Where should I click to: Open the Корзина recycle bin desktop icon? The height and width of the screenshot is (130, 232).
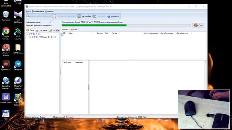tap(6, 16)
